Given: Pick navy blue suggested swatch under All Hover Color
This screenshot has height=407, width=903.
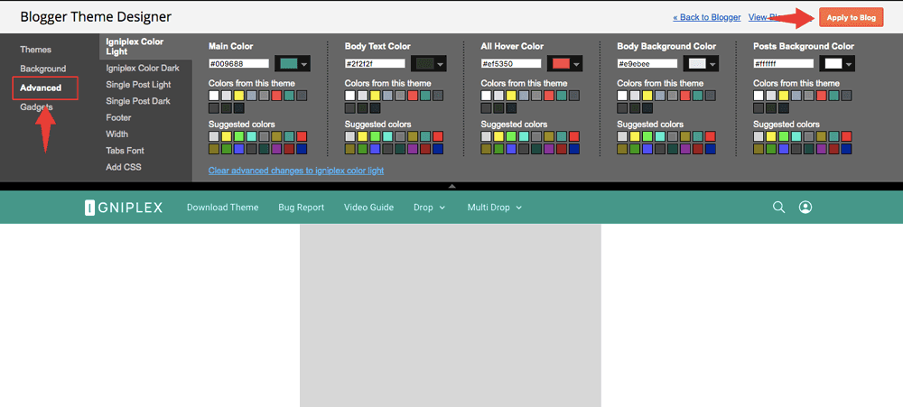Looking at the screenshot, I should click(x=574, y=149).
